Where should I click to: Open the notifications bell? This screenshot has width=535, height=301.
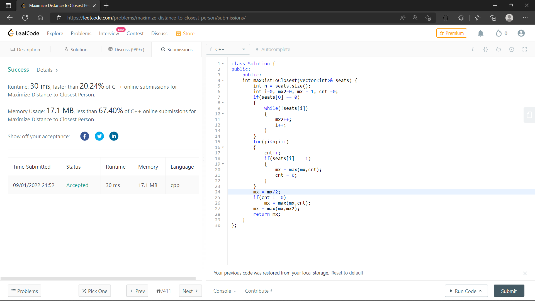coord(480,33)
